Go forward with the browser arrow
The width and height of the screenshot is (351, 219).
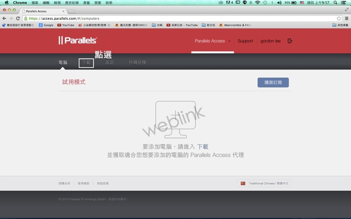point(11,18)
